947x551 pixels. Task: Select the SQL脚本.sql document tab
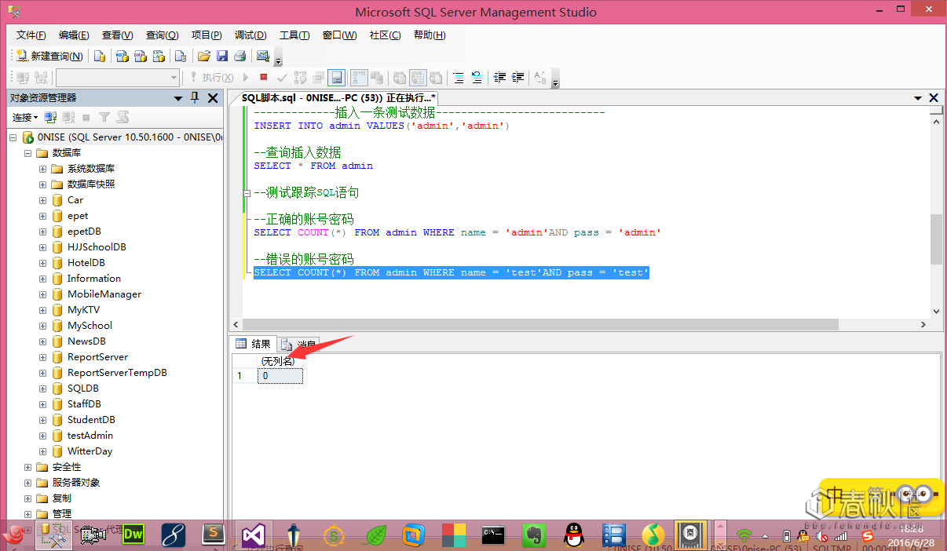[x=338, y=98]
